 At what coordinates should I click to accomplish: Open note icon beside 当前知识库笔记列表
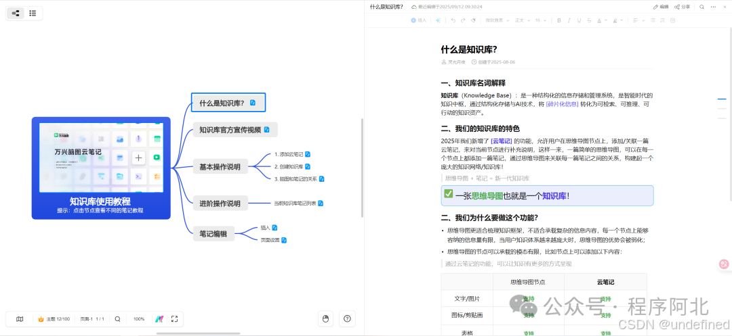click(x=321, y=203)
